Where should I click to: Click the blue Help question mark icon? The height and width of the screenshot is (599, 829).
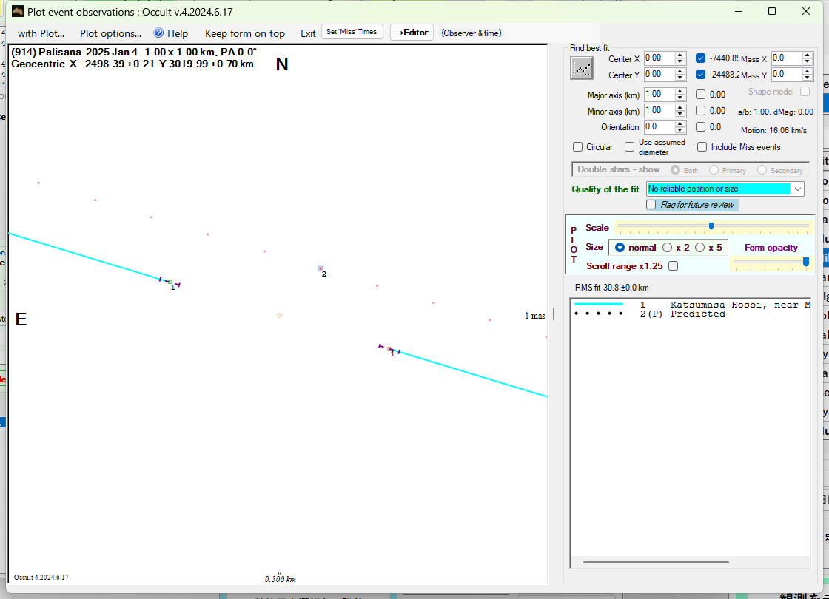coord(158,33)
